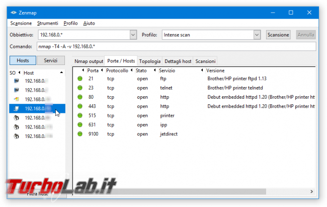Click port number 443 cell
This screenshot has height=207, width=327.
click(x=92, y=106)
